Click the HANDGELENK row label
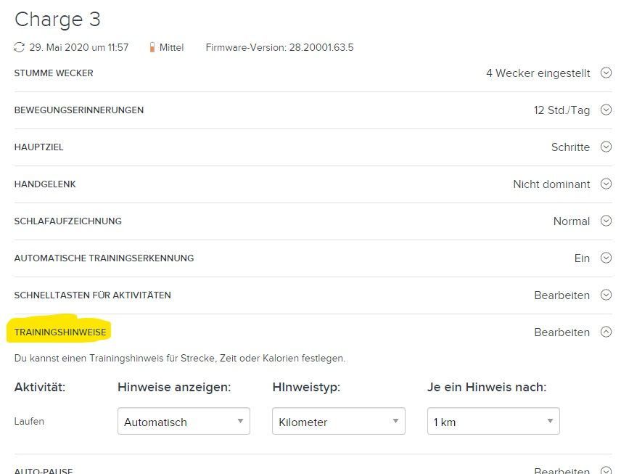The image size is (621, 474). pyautogui.click(x=45, y=184)
